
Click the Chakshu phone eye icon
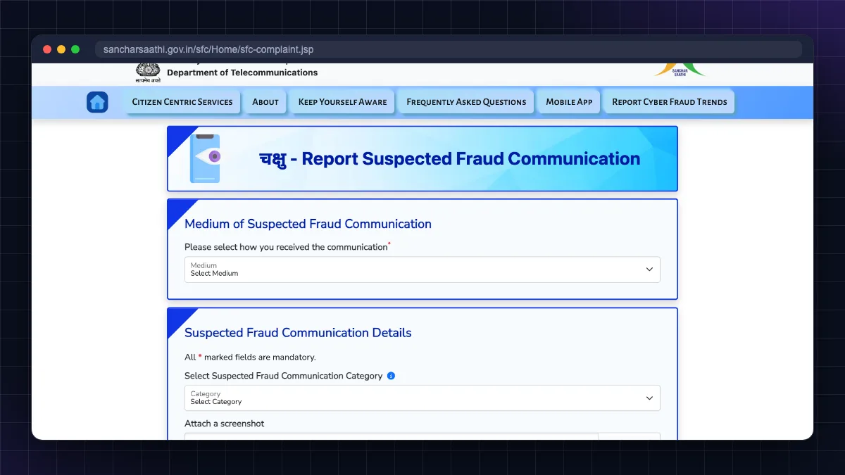coord(205,158)
